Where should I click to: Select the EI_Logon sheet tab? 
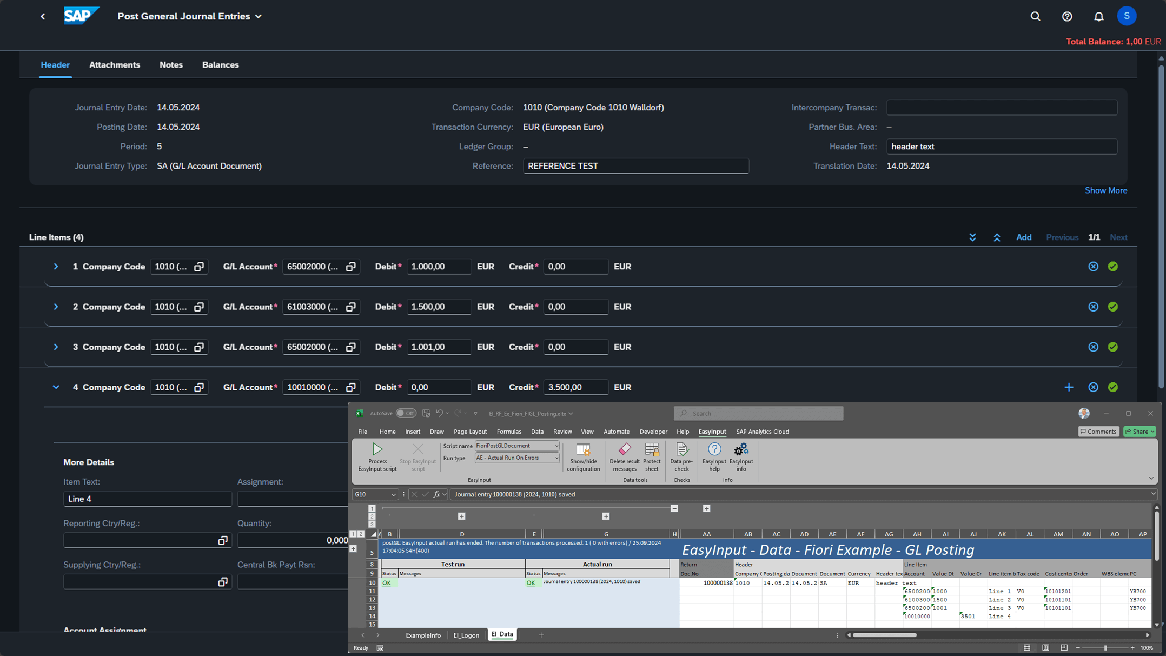pos(466,635)
